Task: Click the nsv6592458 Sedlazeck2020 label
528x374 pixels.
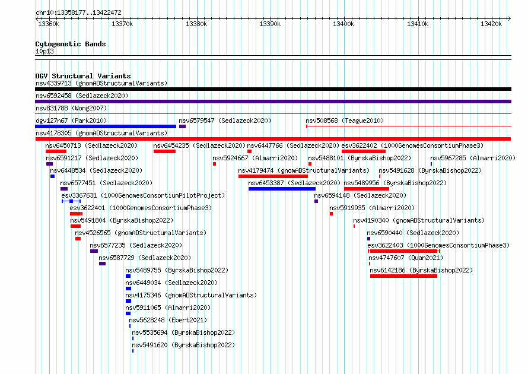Action: [x=82, y=96]
